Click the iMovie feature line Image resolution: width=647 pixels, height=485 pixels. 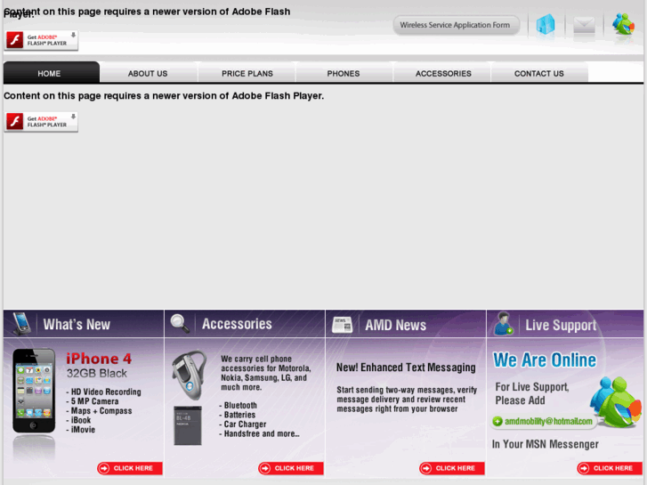[81, 430]
